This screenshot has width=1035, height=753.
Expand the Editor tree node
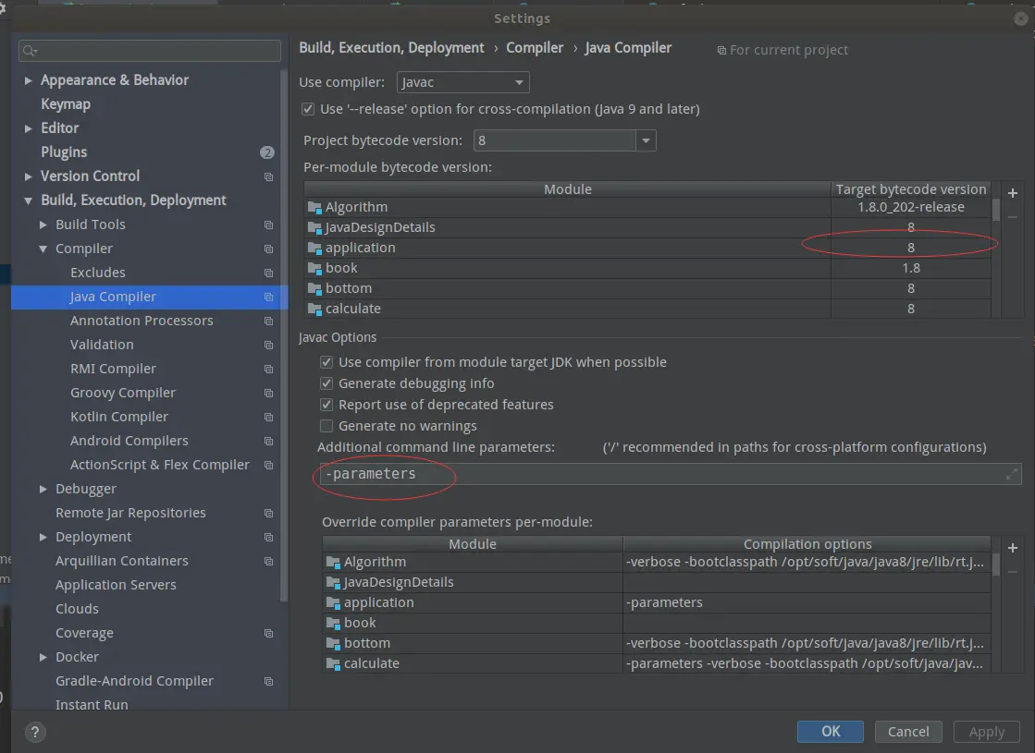pos(29,128)
